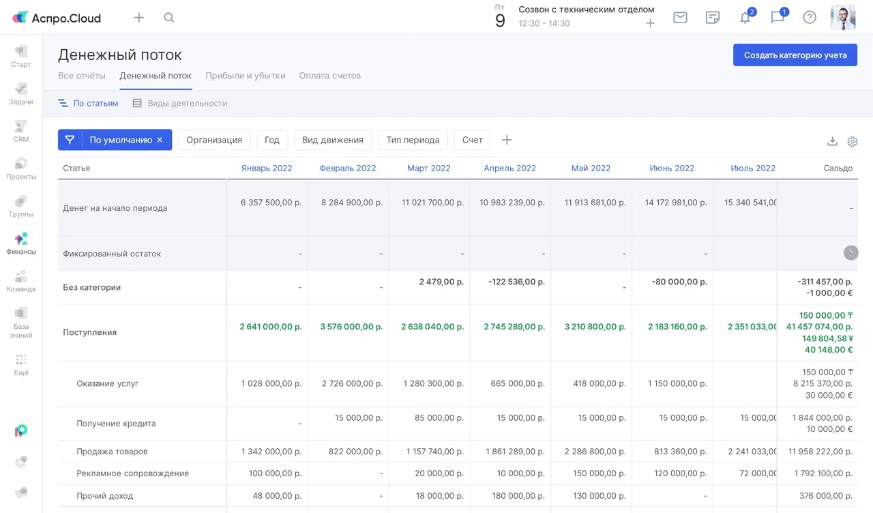873x513 pixels.
Task: Open the Организация filter dropdown
Action: tap(214, 140)
